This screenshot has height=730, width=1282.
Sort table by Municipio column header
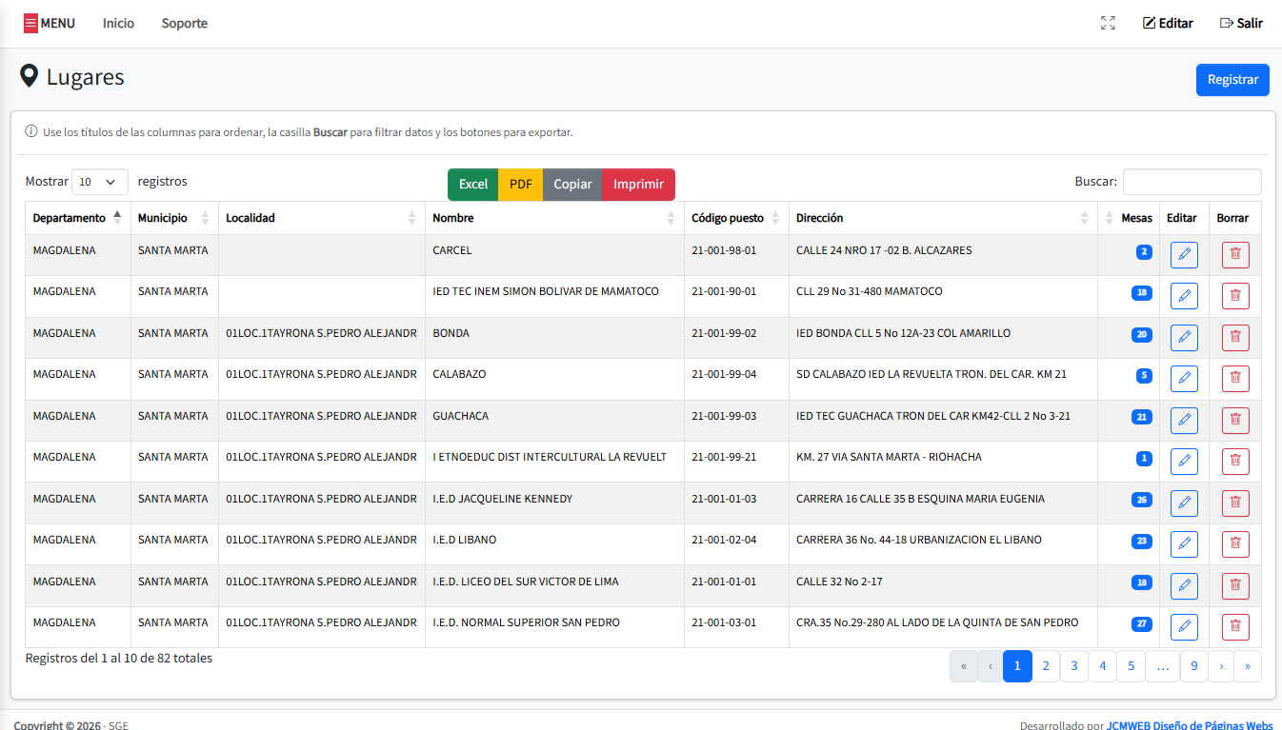point(174,218)
